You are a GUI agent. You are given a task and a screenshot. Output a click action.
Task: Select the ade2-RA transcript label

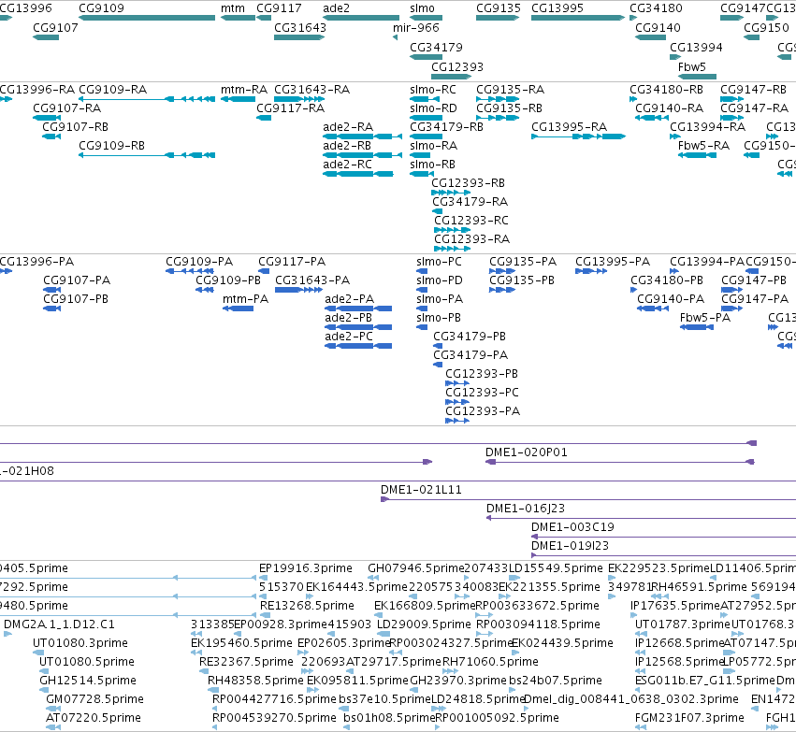[348, 127]
